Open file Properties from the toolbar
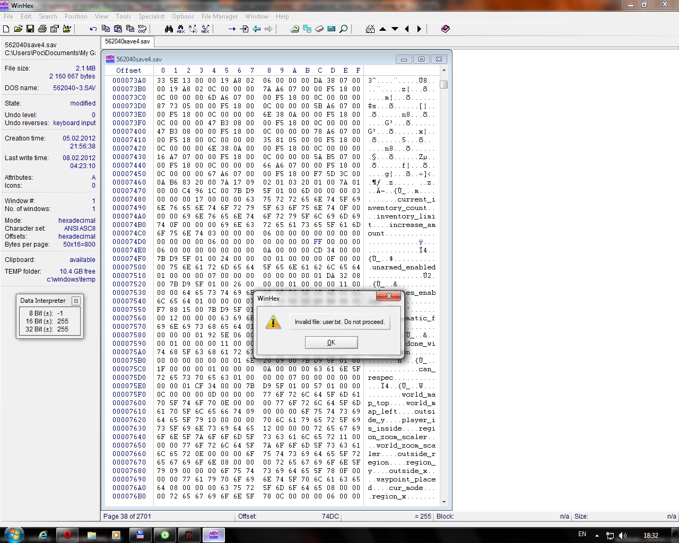Viewport: 679px width, 543px height. point(55,29)
